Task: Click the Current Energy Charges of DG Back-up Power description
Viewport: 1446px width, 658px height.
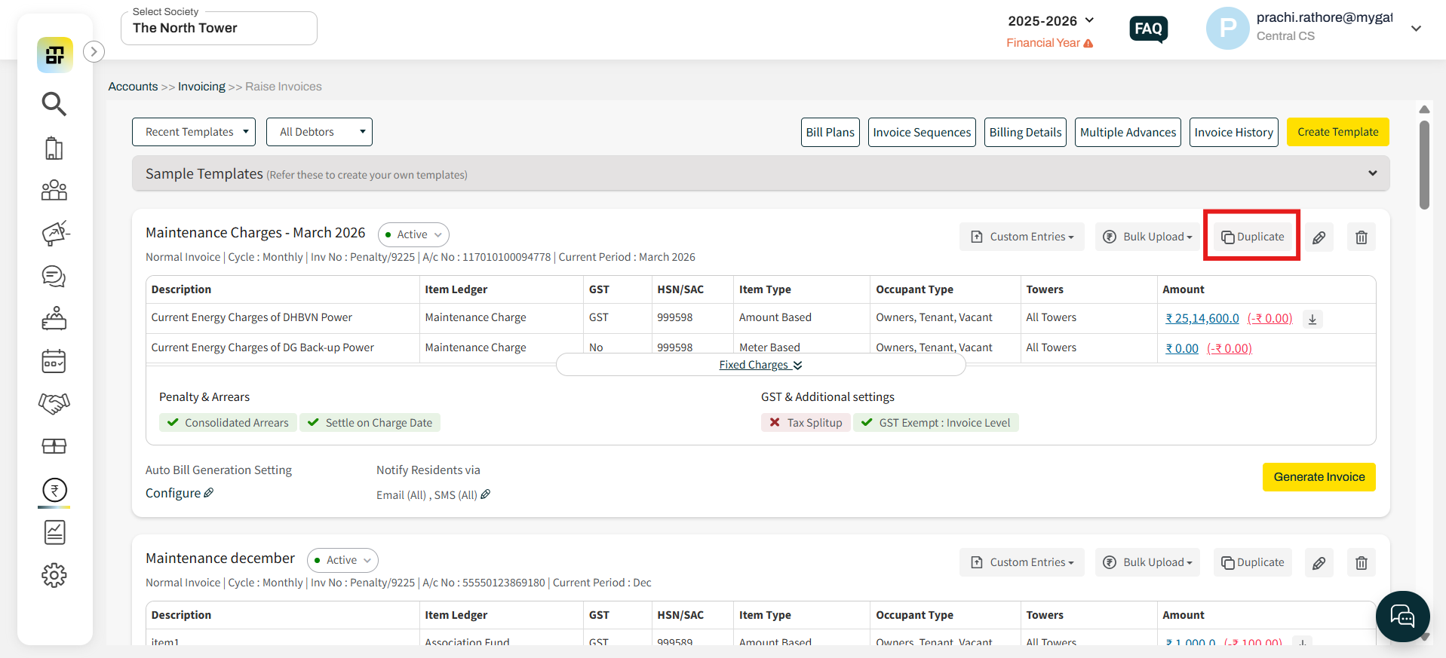Action: [262, 347]
